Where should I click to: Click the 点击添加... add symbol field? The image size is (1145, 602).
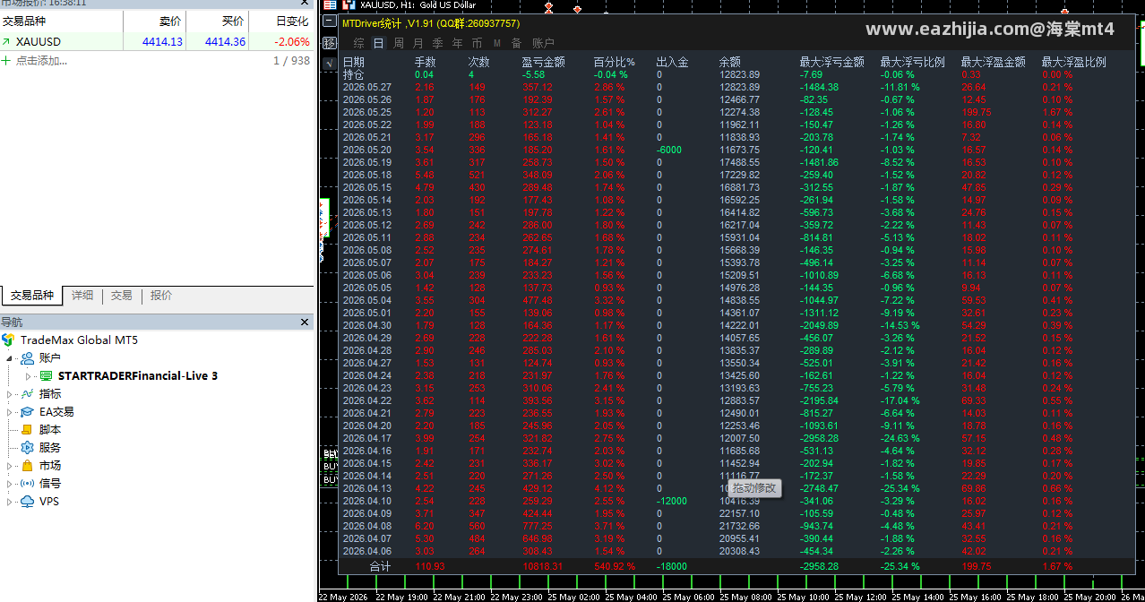[41, 61]
